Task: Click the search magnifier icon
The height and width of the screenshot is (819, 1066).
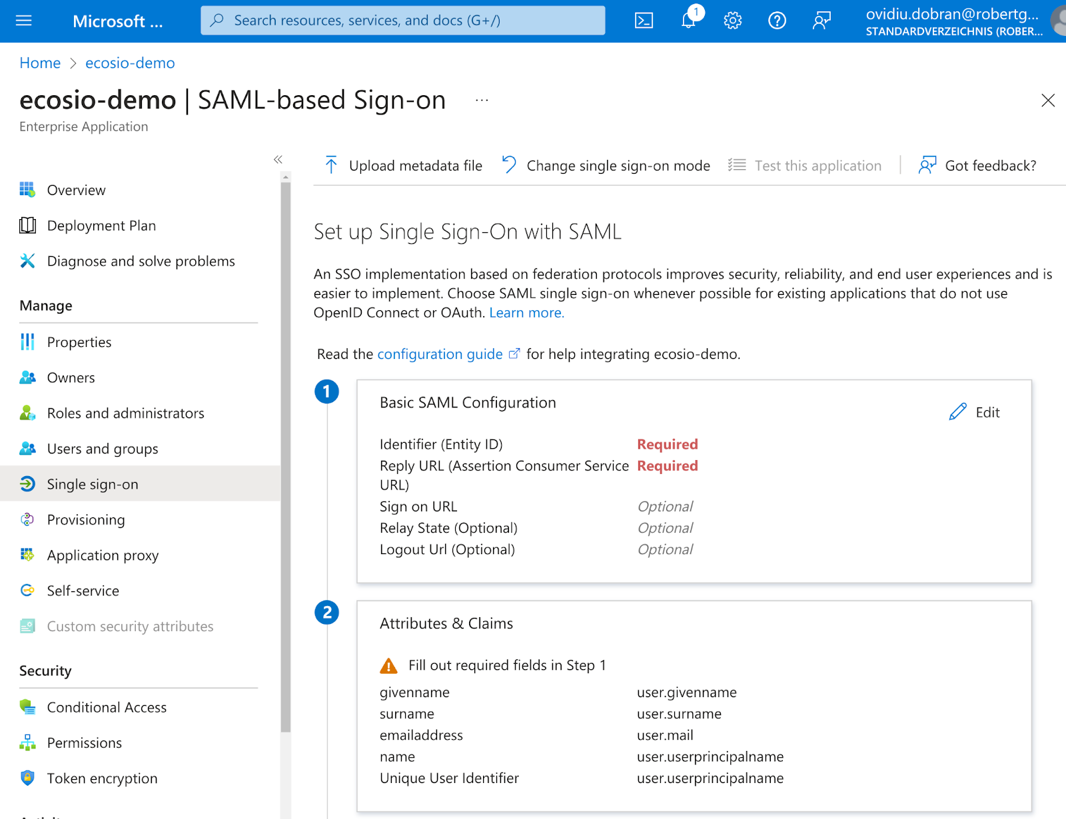Action: click(x=217, y=21)
